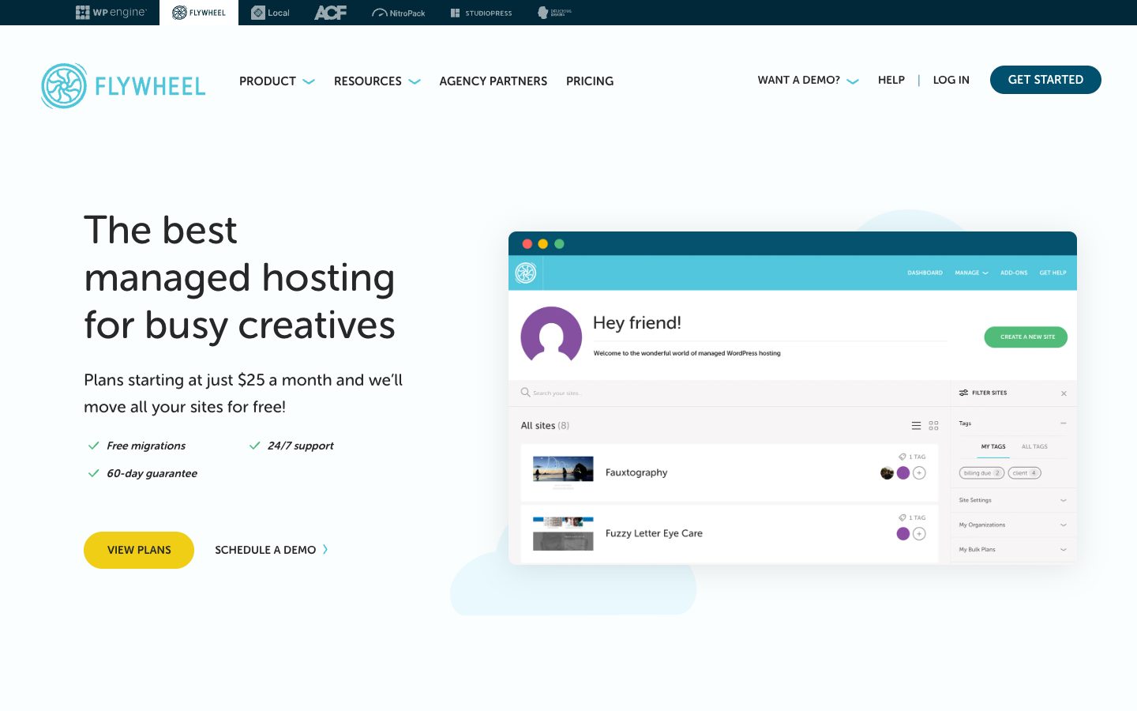The height and width of the screenshot is (711, 1137).
Task: Open the Manage dropdown in the preview
Action: point(971,273)
